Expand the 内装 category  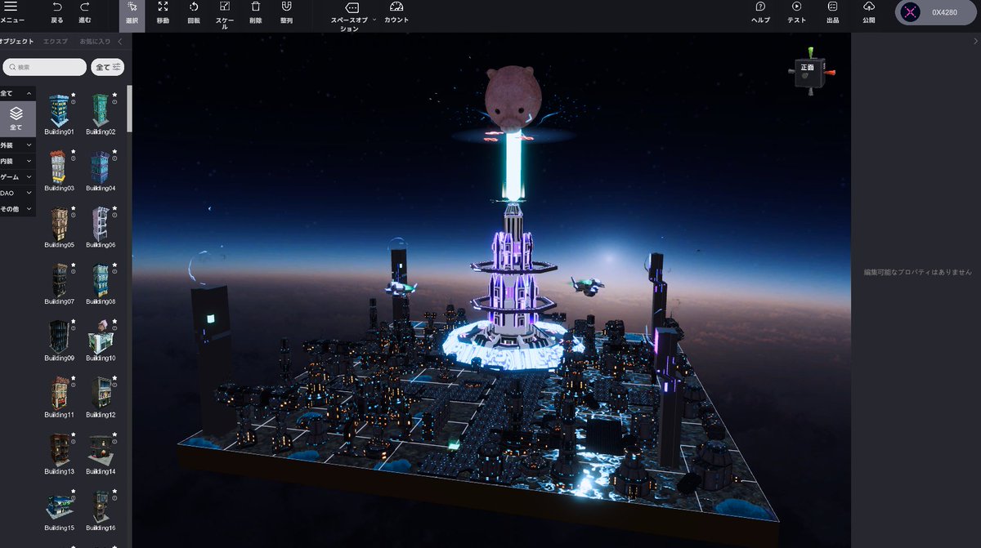point(18,161)
